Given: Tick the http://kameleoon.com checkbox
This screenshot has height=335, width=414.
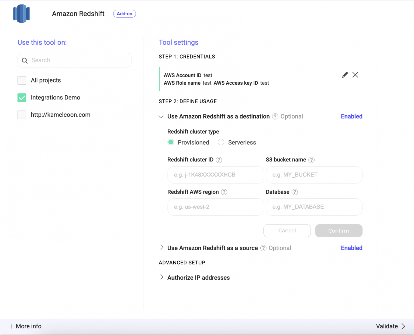Looking at the screenshot, I should coord(22,115).
